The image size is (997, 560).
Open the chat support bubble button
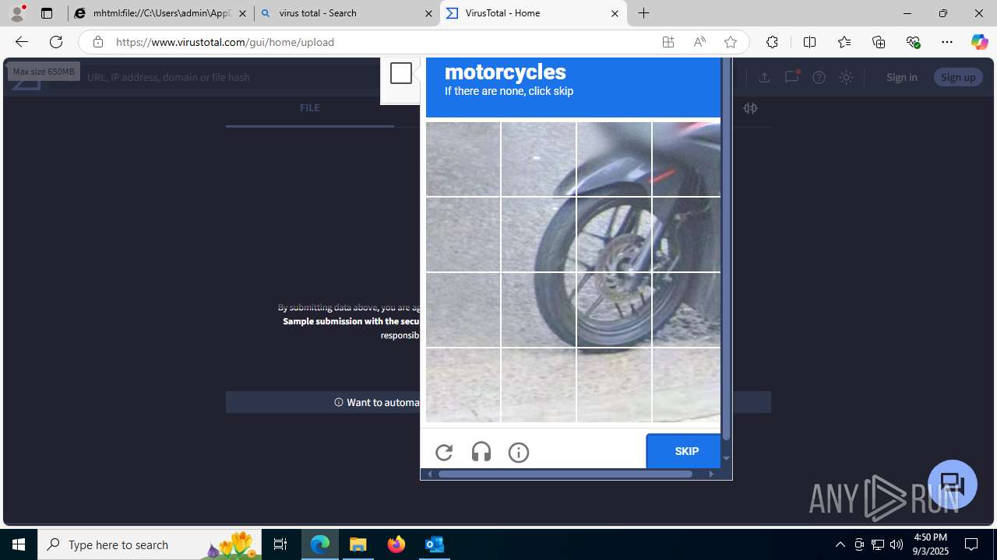[953, 485]
